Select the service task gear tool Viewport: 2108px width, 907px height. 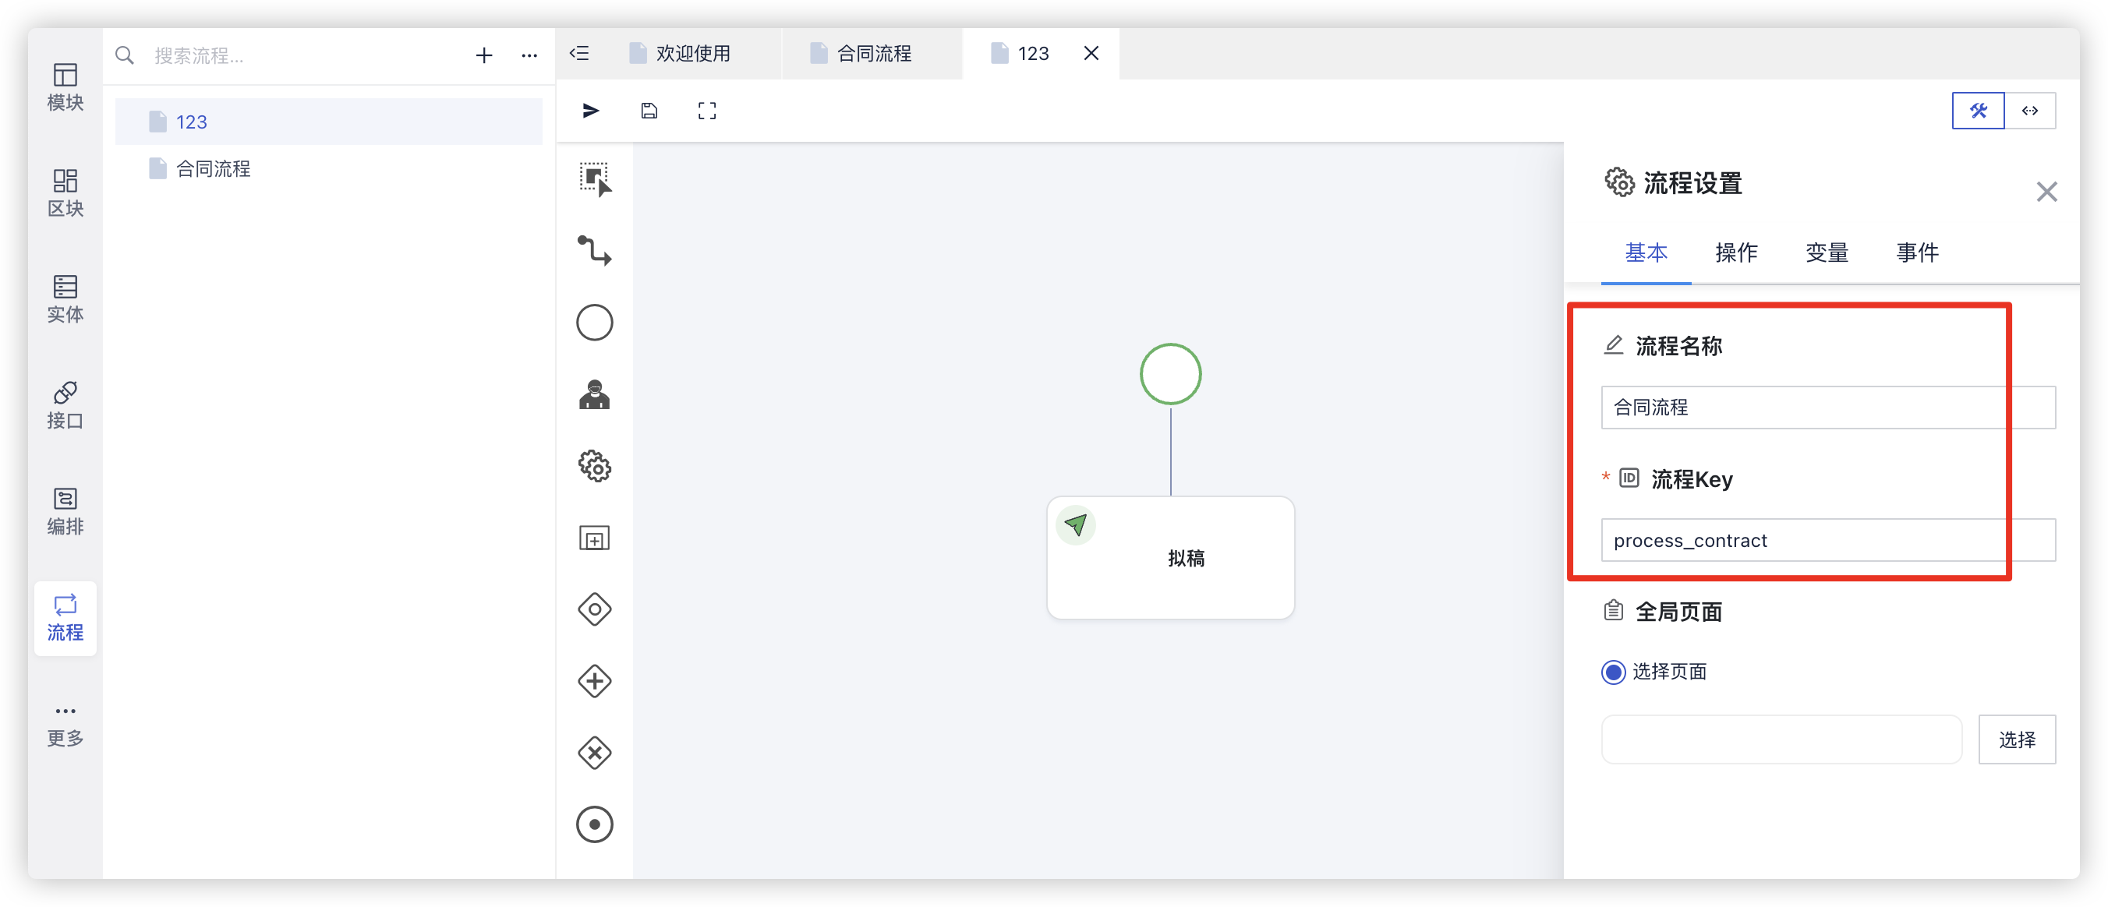(x=595, y=466)
